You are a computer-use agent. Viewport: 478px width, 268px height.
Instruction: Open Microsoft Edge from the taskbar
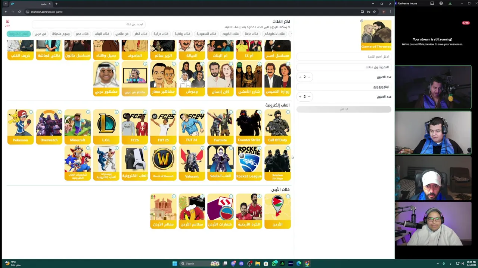(299, 264)
